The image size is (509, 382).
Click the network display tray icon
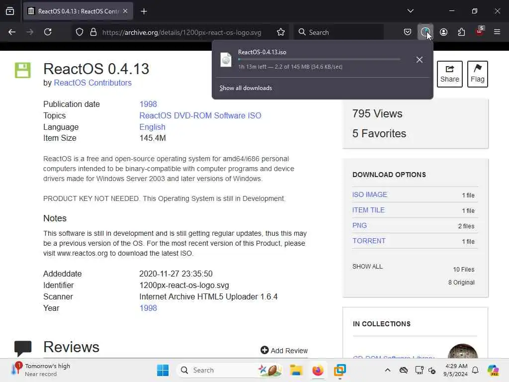point(420,370)
